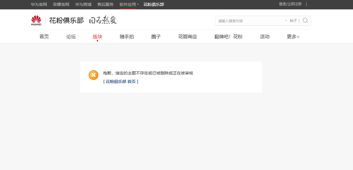Open the 活动 navigation tab
The height and width of the screenshot is (170, 353).
[x=265, y=37]
